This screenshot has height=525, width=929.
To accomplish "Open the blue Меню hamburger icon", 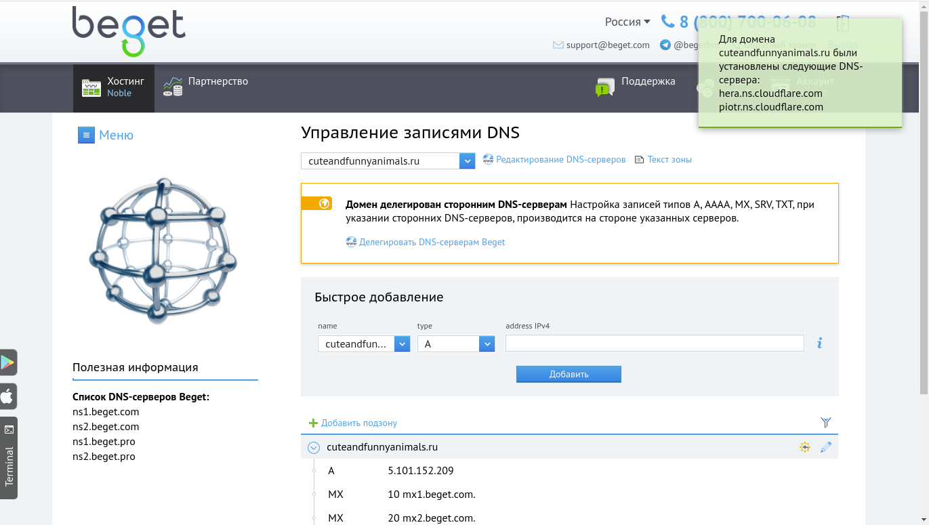I will point(86,135).
